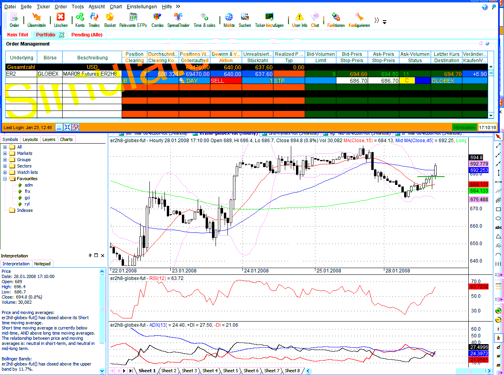Click the red SELL action cell
The image size is (504, 375).
pos(225,81)
